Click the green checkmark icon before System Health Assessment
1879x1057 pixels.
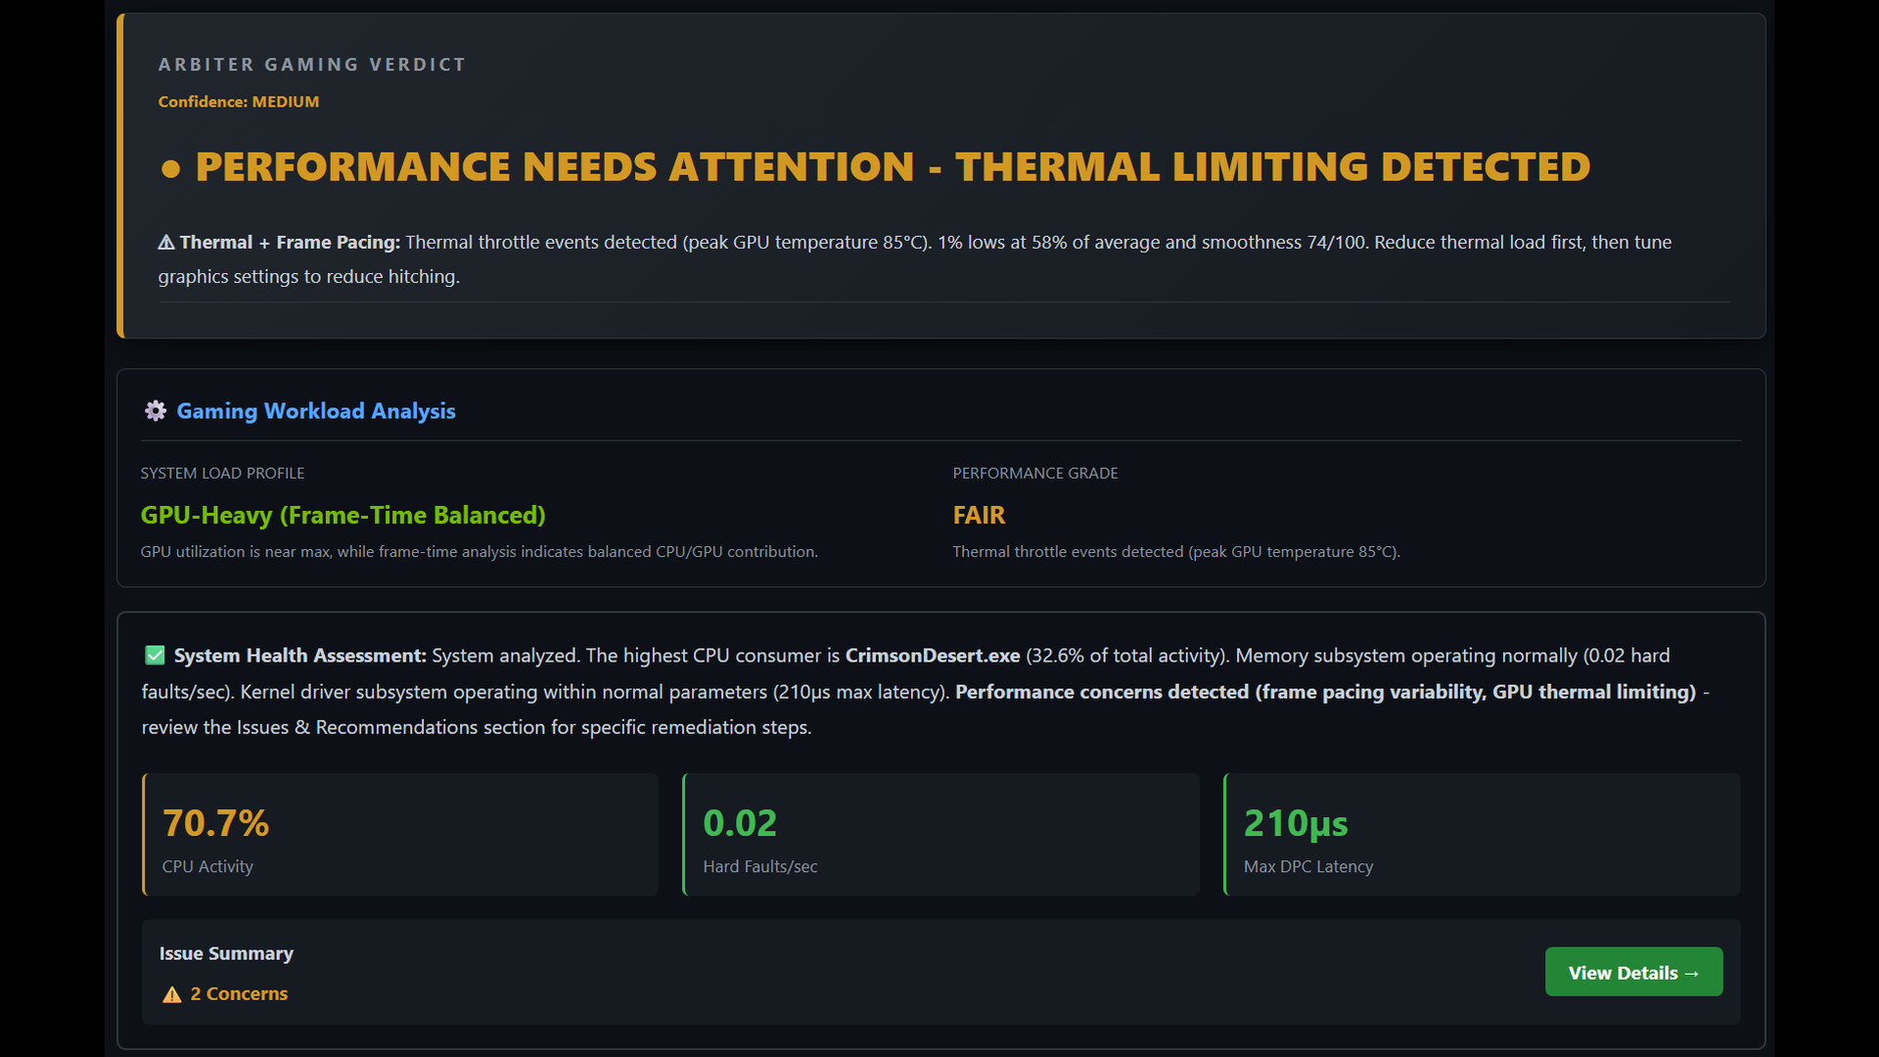click(x=155, y=656)
